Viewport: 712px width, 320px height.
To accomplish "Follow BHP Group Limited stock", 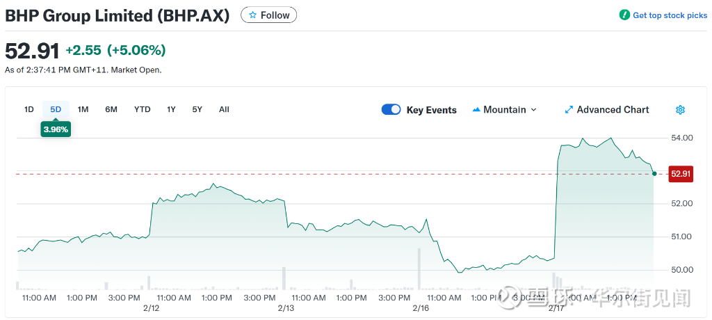I will tap(268, 15).
